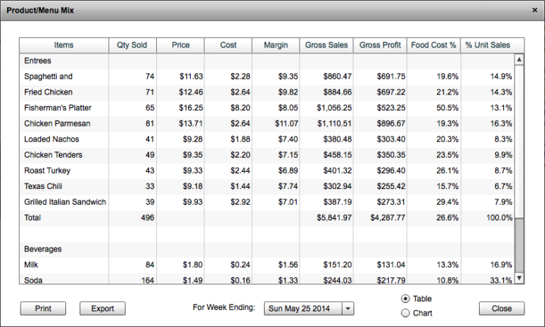Click the scrollbar down arrow
545x327 pixels.
point(519,278)
